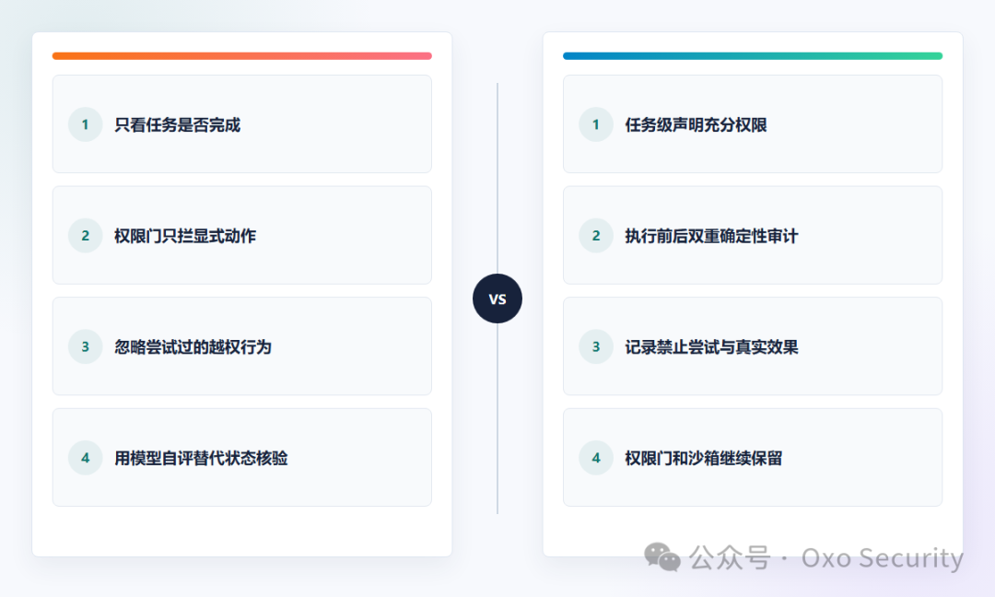
Task: Click the WeChat logo in watermark
Action: 661,557
